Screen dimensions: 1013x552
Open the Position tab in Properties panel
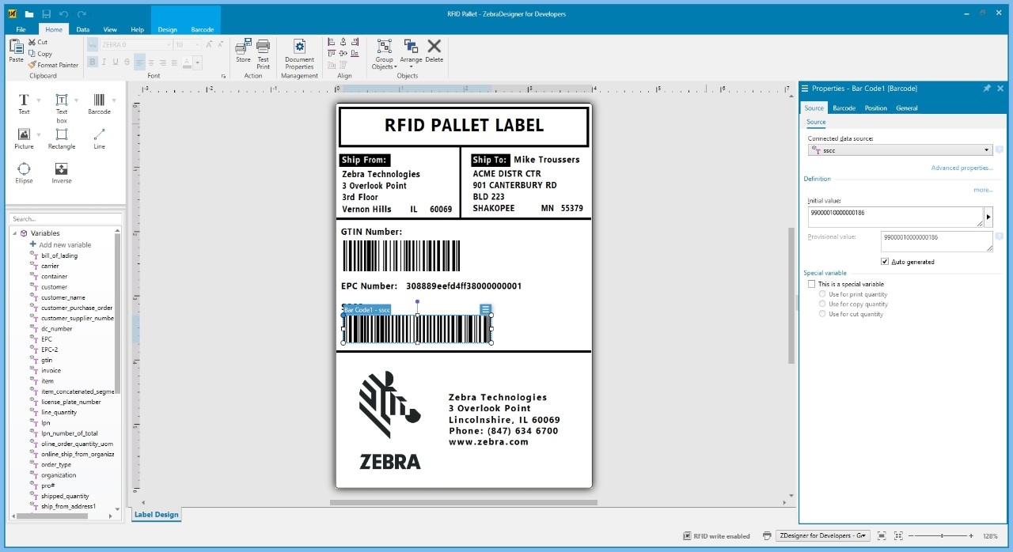click(x=875, y=108)
